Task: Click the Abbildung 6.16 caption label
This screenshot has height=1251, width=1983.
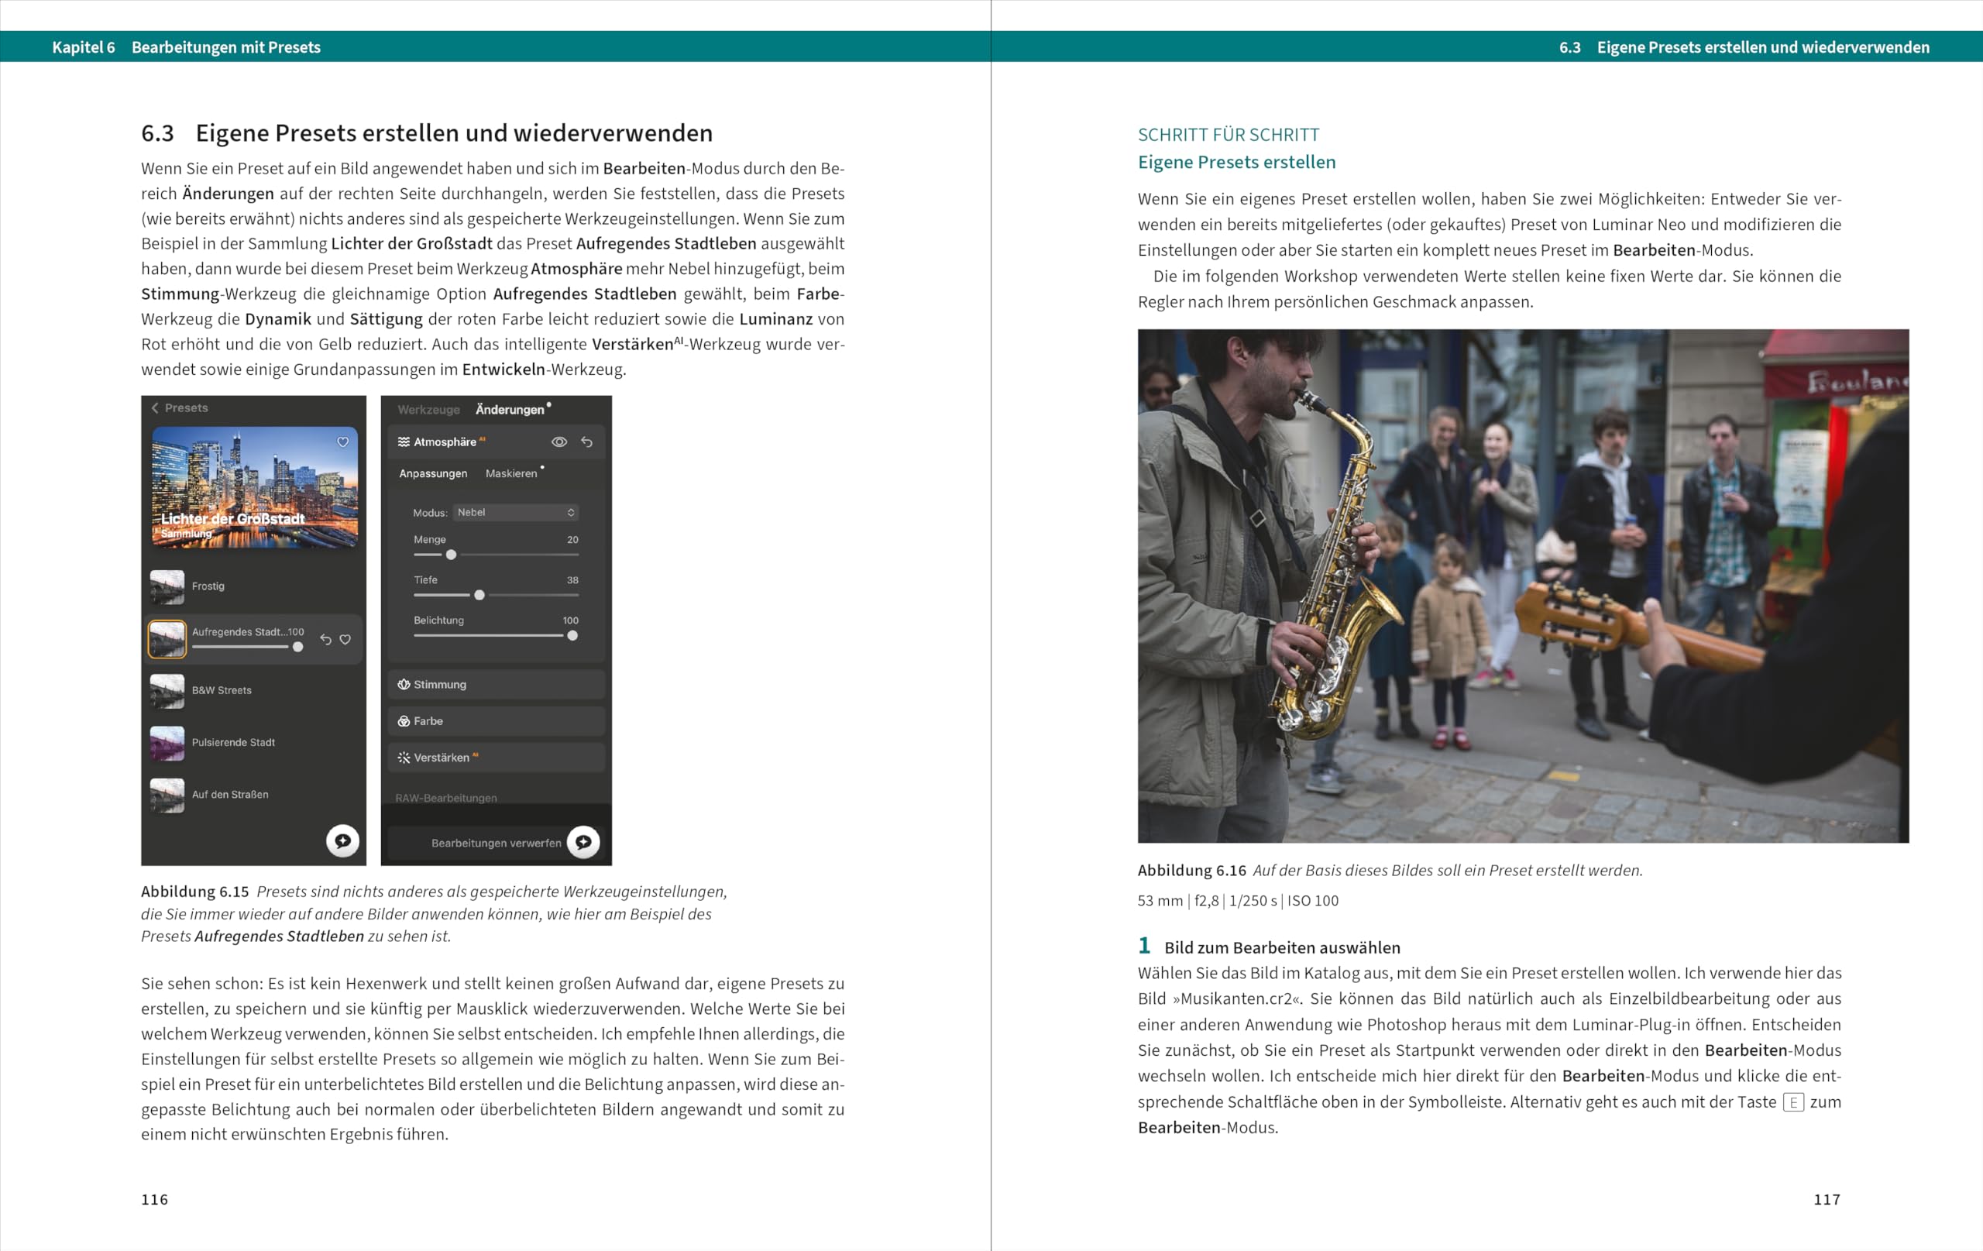Action: (1191, 871)
